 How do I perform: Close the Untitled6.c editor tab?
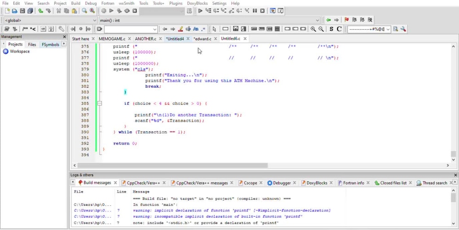(245, 39)
